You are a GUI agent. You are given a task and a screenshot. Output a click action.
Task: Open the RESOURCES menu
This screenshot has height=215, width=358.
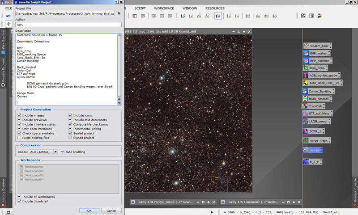[215, 8]
